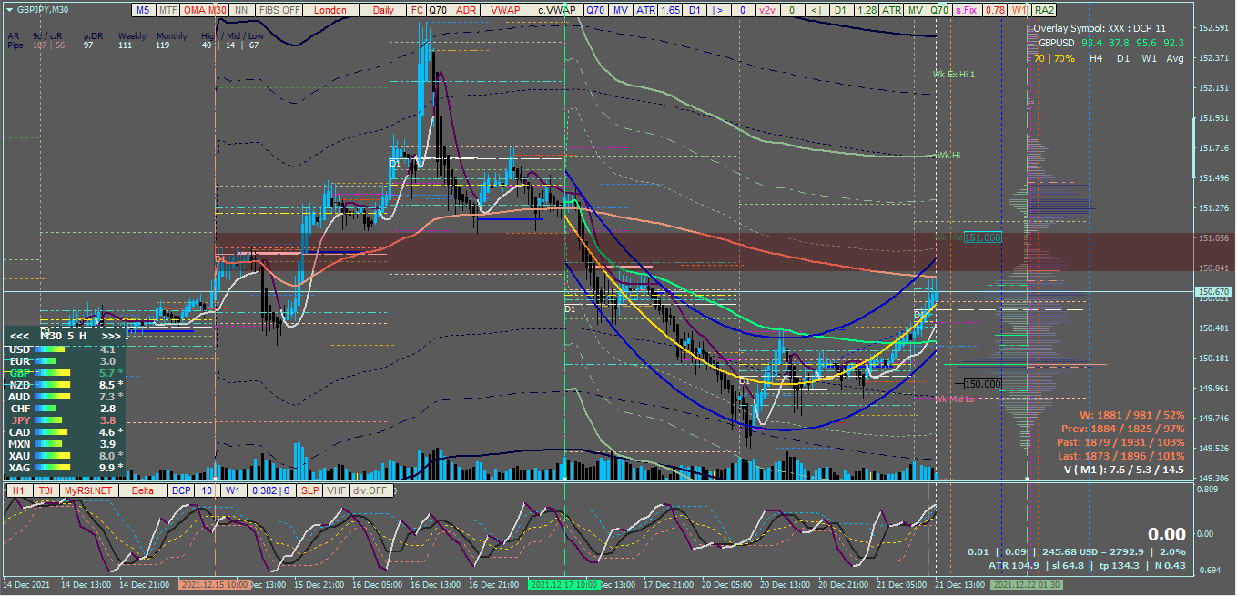Click the M5 timeframe button
This screenshot has height=596, width=1237.
pos(143,10)
